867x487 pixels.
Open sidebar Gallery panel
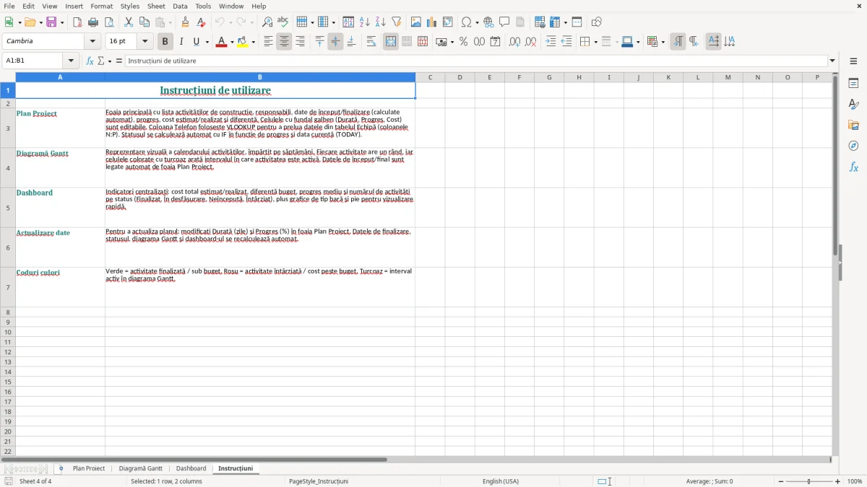tap(853, 125)
